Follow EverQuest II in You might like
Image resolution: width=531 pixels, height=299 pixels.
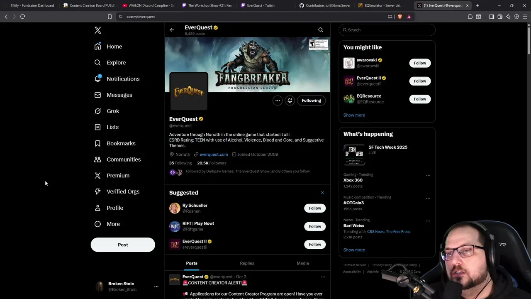420,81
